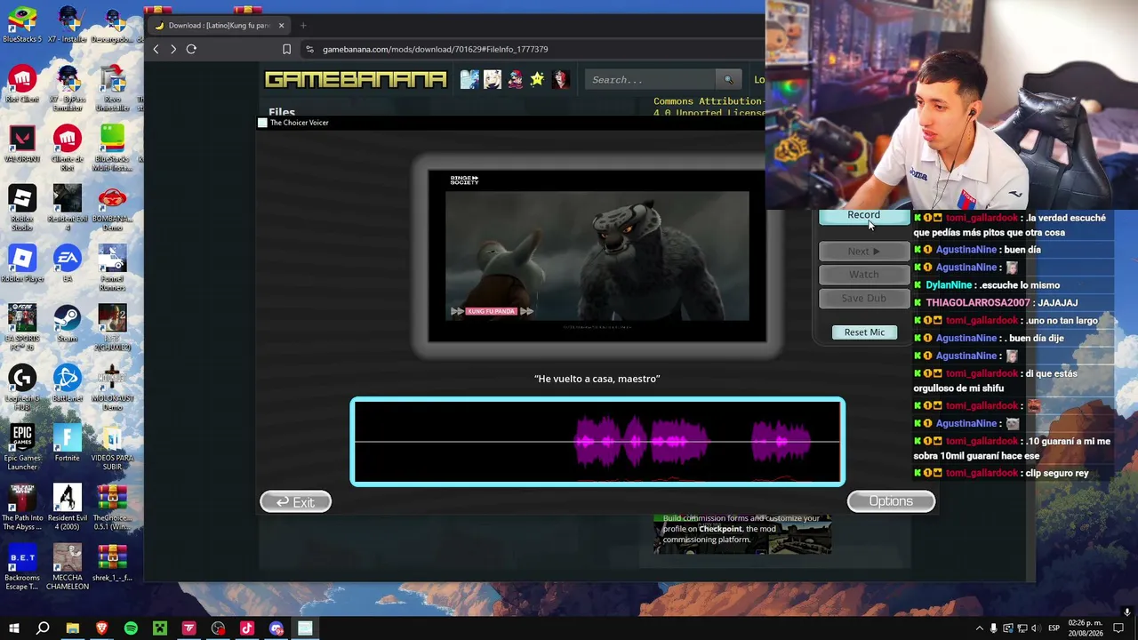Open Discord from the taskbar
This screenshot has height=640, width=1138.
(x=276, y=628)
